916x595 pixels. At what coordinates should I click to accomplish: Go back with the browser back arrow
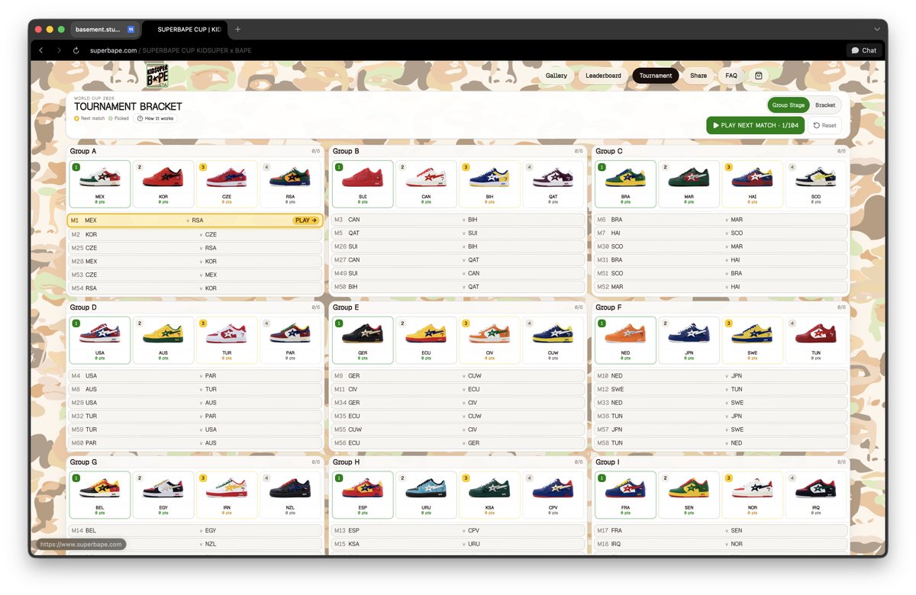click(41, 50)
